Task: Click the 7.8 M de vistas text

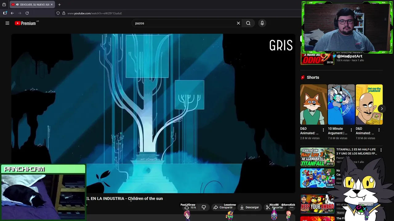Action: [x=365, y=138]
